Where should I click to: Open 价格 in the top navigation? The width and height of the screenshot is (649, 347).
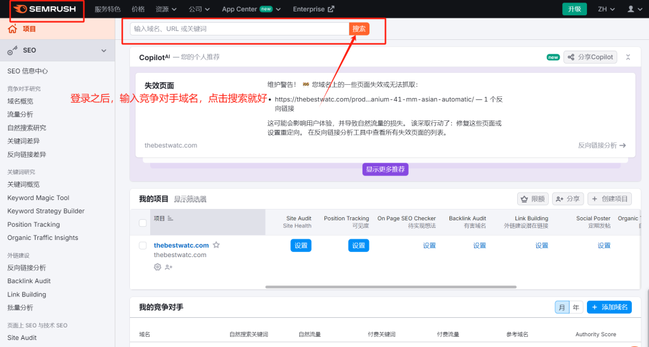tap(138, 9)
